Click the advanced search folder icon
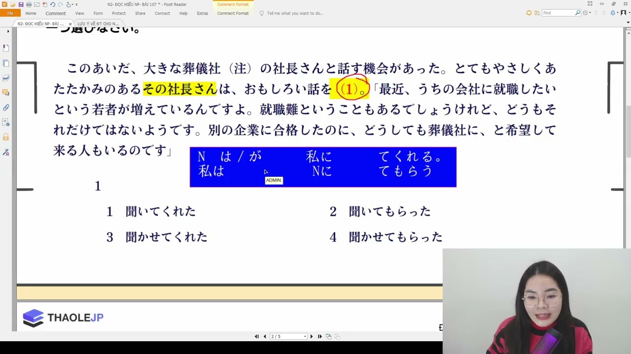 point(537,13)
